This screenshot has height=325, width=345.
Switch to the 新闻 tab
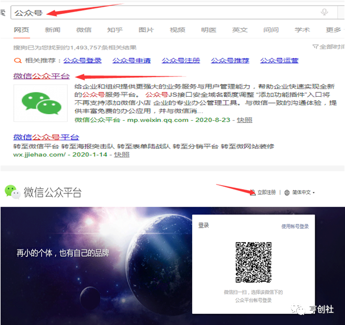point(53,30)
